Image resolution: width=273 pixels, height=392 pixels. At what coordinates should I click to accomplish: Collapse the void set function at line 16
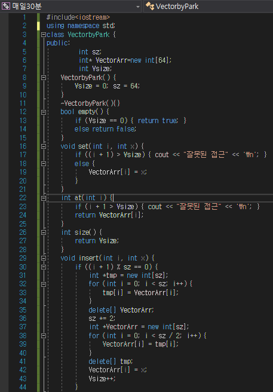(x=44, y=146)
